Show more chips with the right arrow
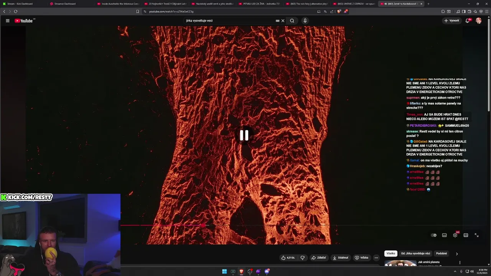 coord(456,254)
